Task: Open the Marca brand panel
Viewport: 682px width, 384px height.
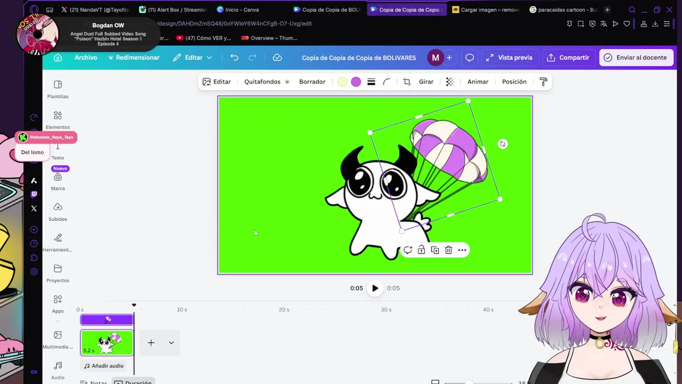Action: [x=58, y=181]
